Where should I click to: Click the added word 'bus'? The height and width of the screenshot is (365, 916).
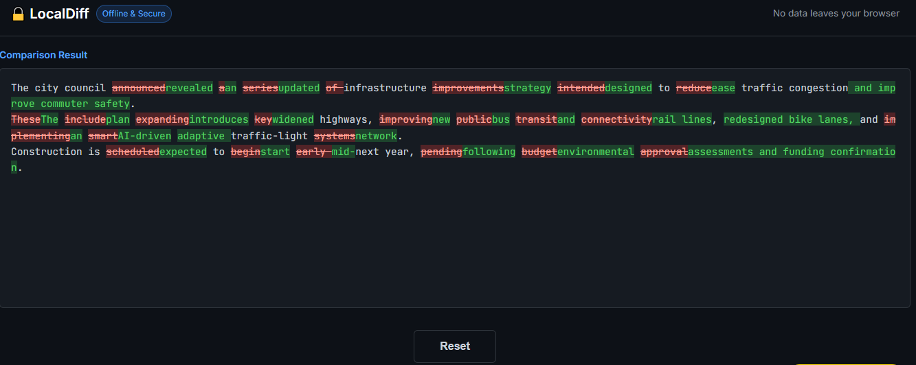501,119
